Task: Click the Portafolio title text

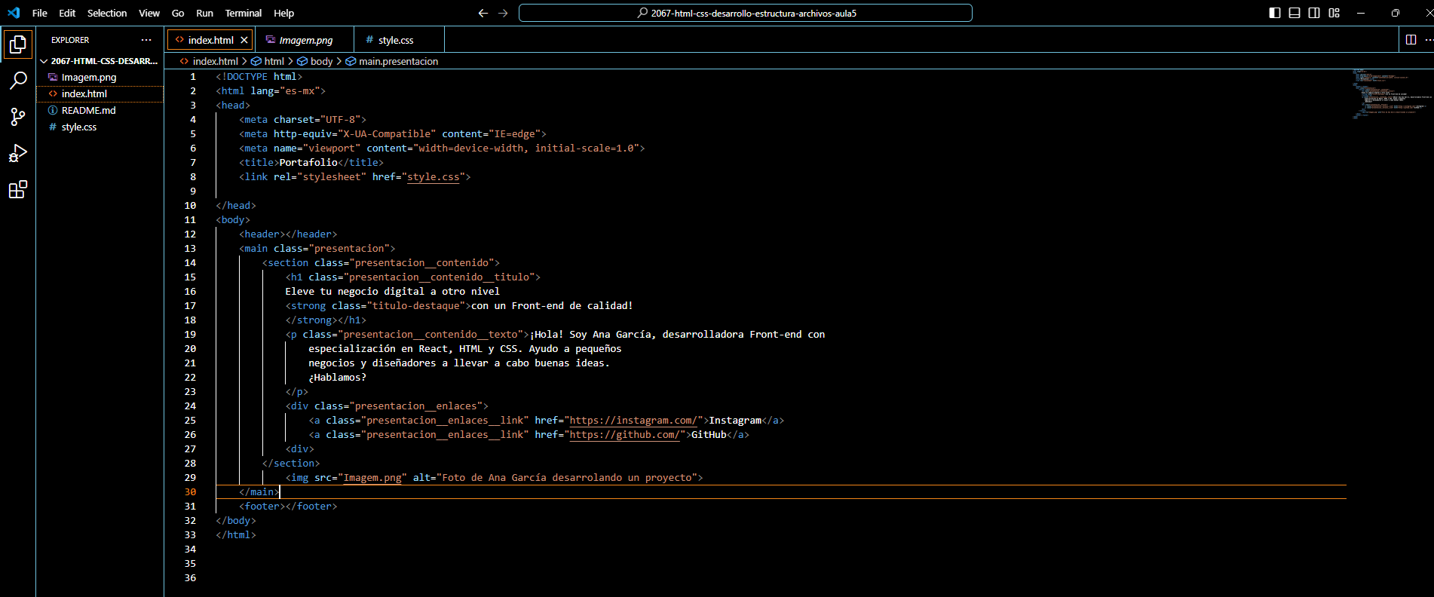Action: [308, 162]
